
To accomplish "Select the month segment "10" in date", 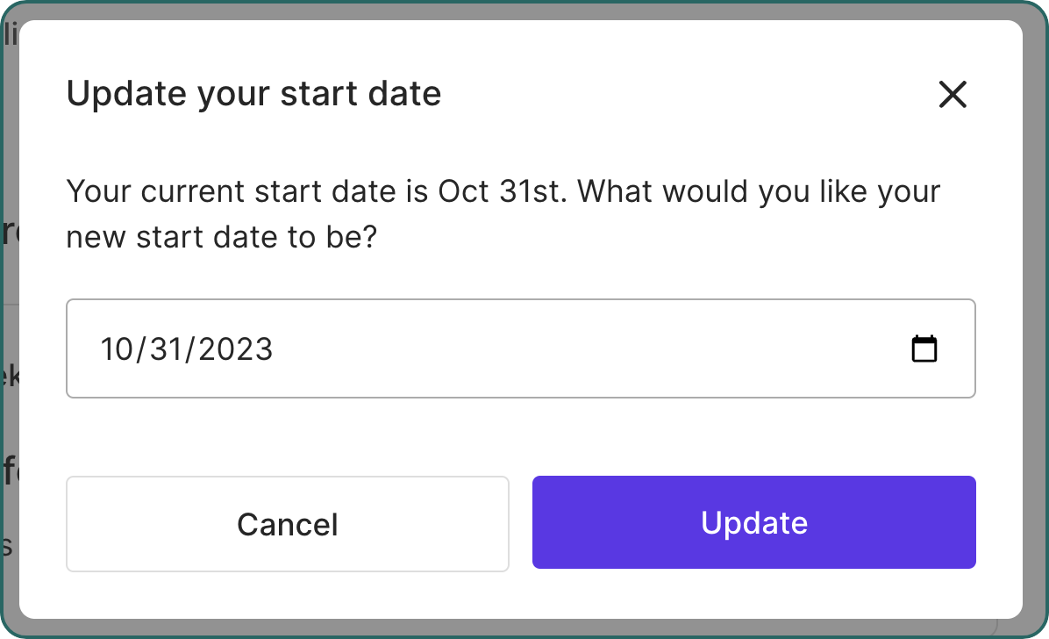I will coord(115,349).
